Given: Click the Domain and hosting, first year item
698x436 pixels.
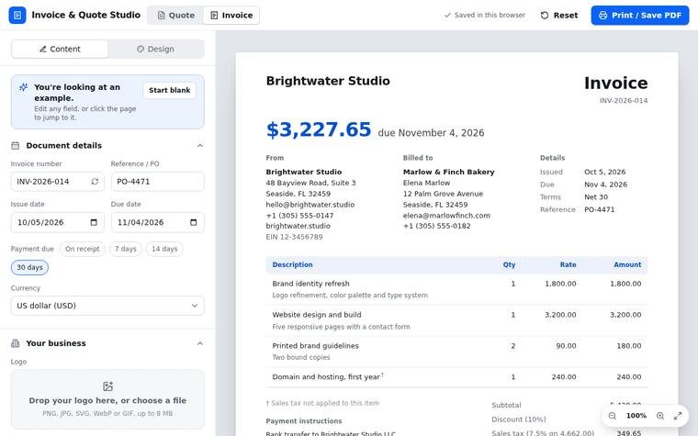Looking at the screenshot, I should click(x=328, y=377).
